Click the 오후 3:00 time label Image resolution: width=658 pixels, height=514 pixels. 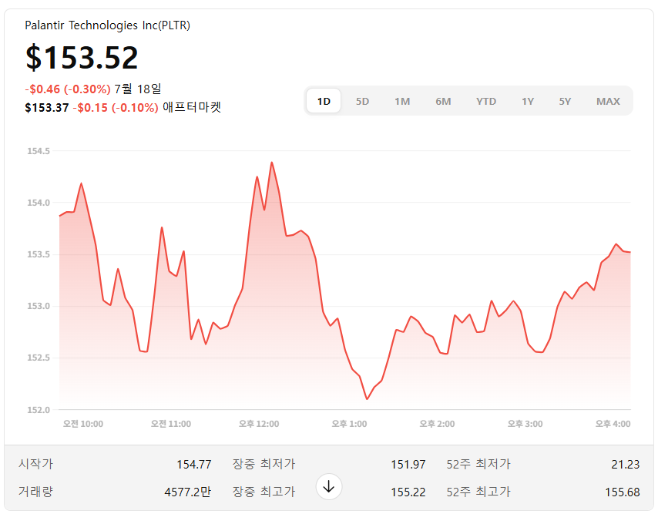coord(525,424)
